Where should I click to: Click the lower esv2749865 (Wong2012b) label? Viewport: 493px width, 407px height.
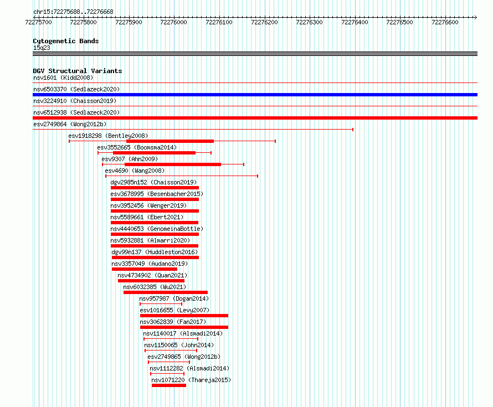click(x=184, y=357)
